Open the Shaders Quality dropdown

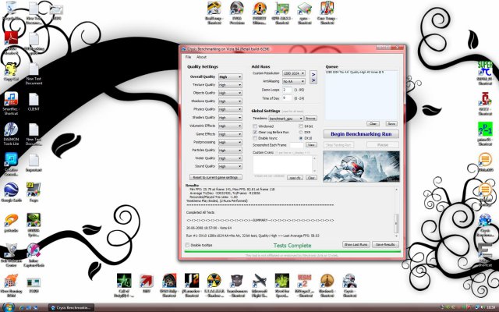(230, 118)
